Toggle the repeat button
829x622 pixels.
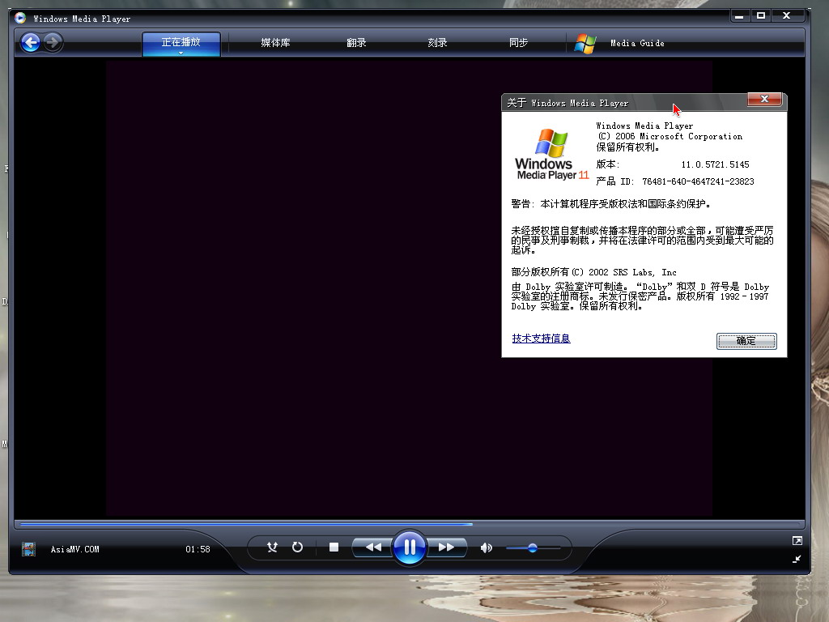298,547
